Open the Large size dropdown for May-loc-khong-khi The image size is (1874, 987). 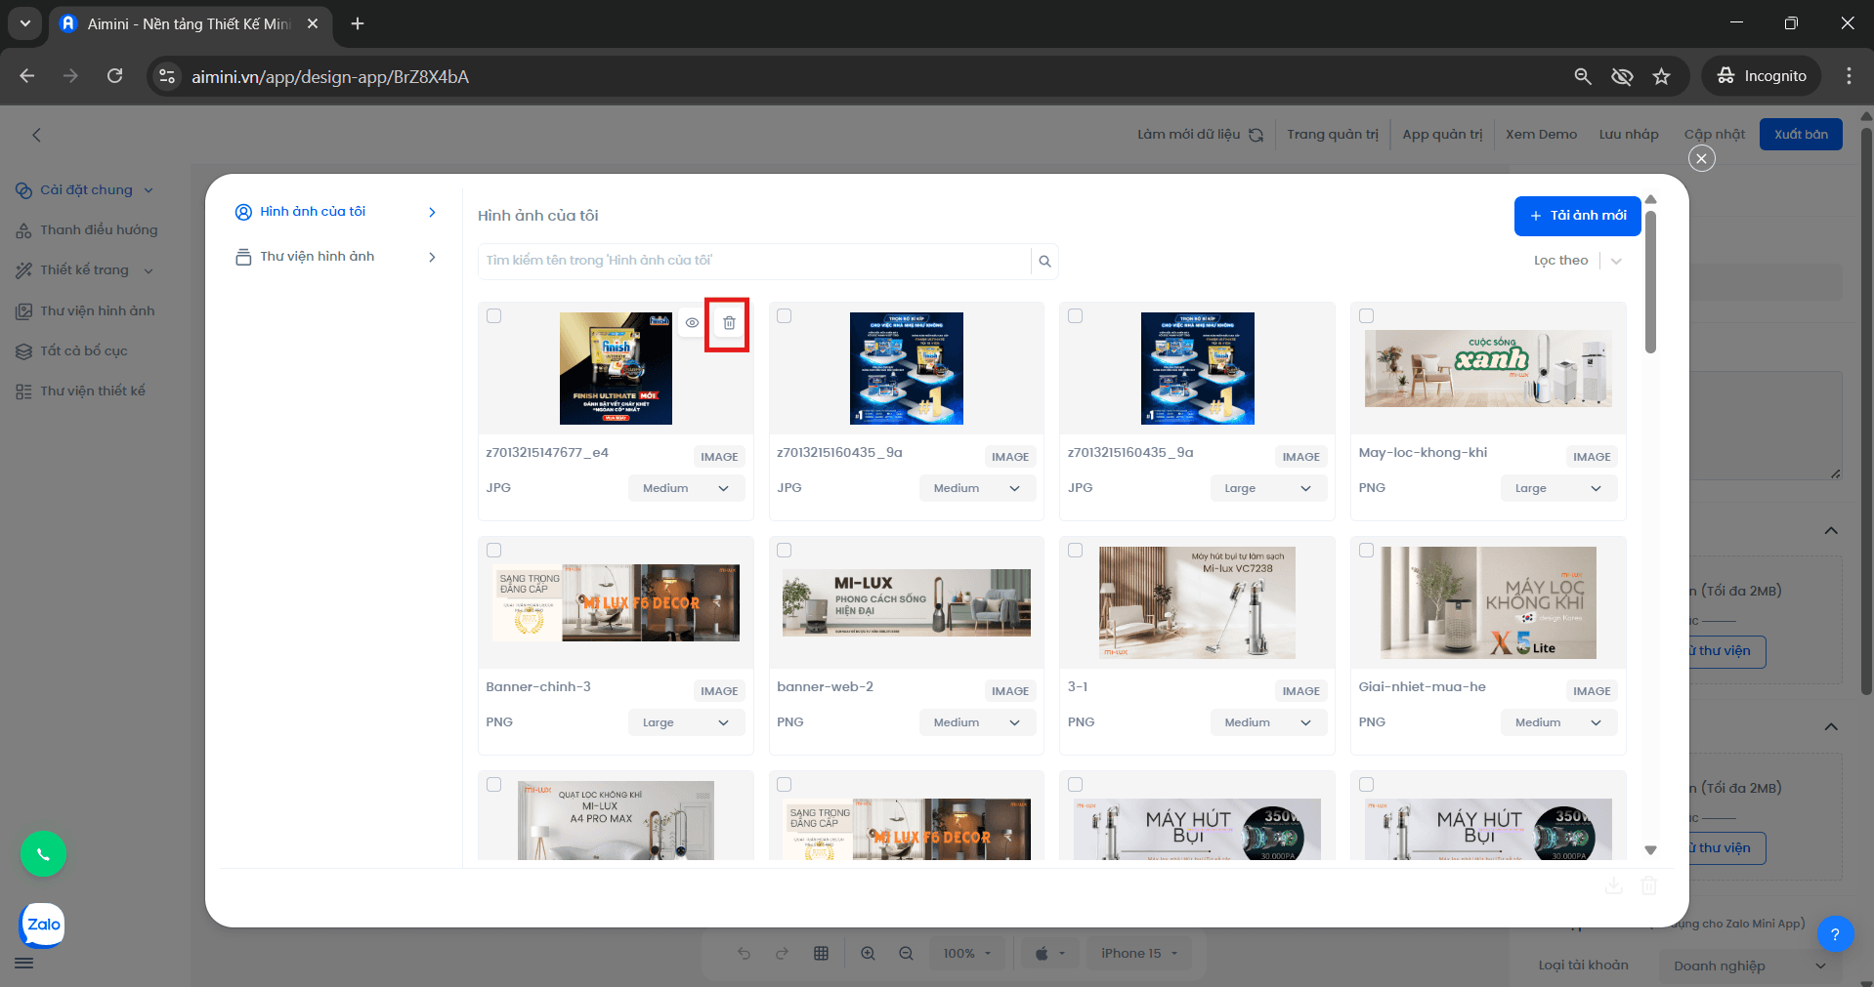(x=1557, y=488)
